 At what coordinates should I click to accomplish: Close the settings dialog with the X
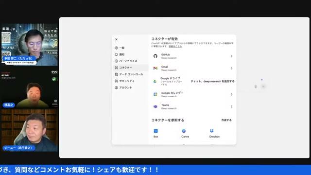coord(117,39)
